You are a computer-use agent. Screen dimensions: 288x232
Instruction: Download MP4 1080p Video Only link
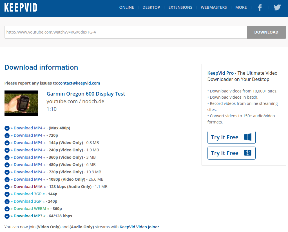(x=28, y=179)
